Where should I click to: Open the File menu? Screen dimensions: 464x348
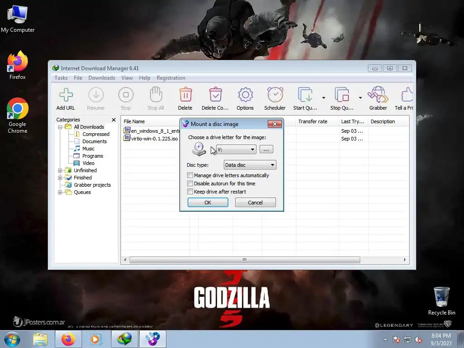(78, 78)
